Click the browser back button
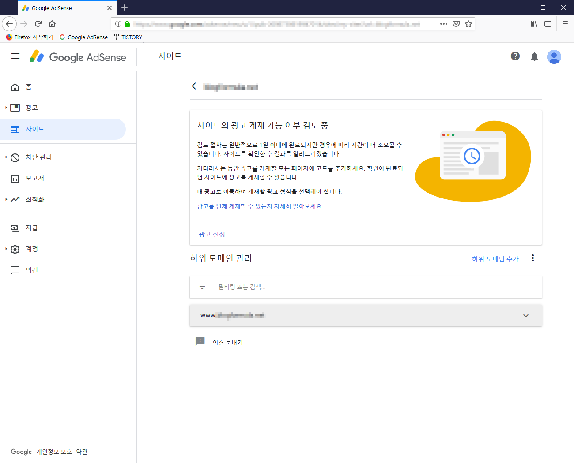Screen dimensions: 574x463 9,24
